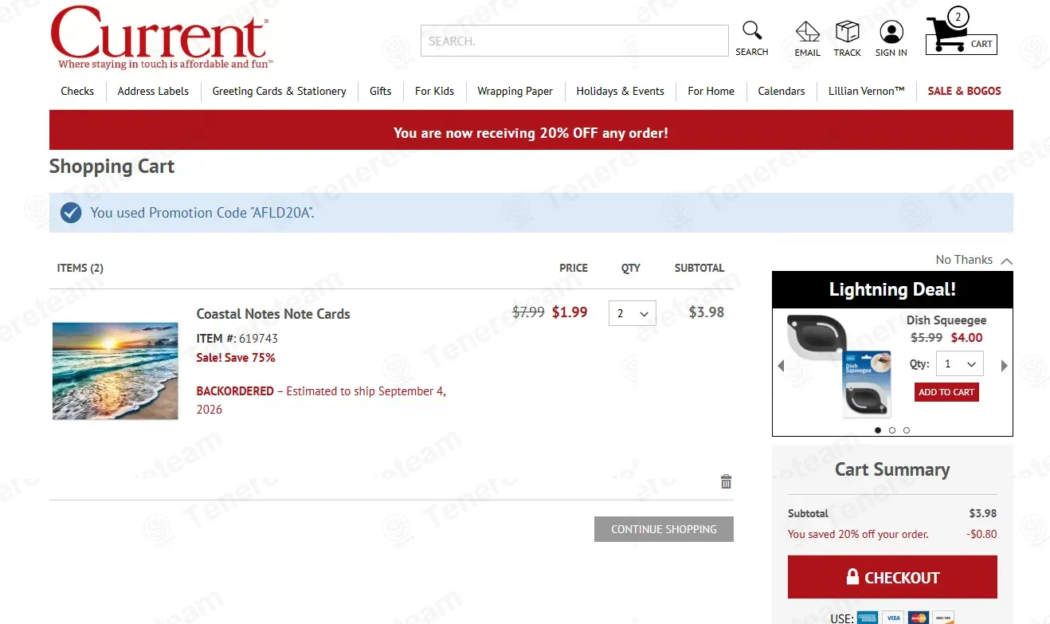The height and width of the screenshot is (624, 1050).
Task: Click Continue Shopping button
Action: 664,529
